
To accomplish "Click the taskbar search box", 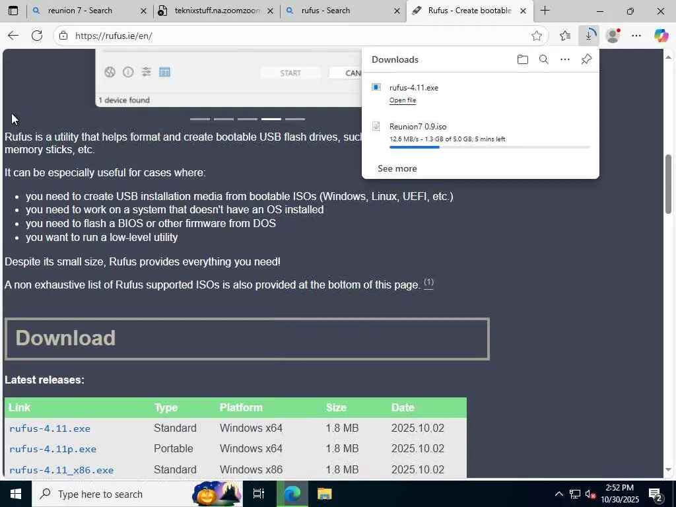I will (x=137, y=494).
